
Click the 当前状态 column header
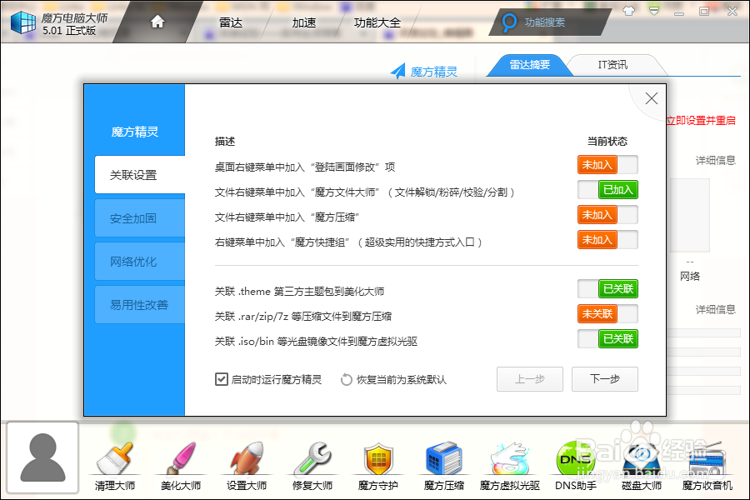[607, 141]
